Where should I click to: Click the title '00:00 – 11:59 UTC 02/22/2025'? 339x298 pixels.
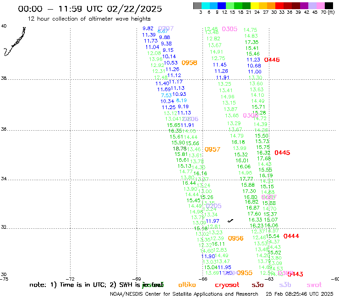(x=90, y=9)
